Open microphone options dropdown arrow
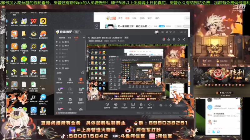Viewport: 250px width, 140px height. click(x=145, y=105)
